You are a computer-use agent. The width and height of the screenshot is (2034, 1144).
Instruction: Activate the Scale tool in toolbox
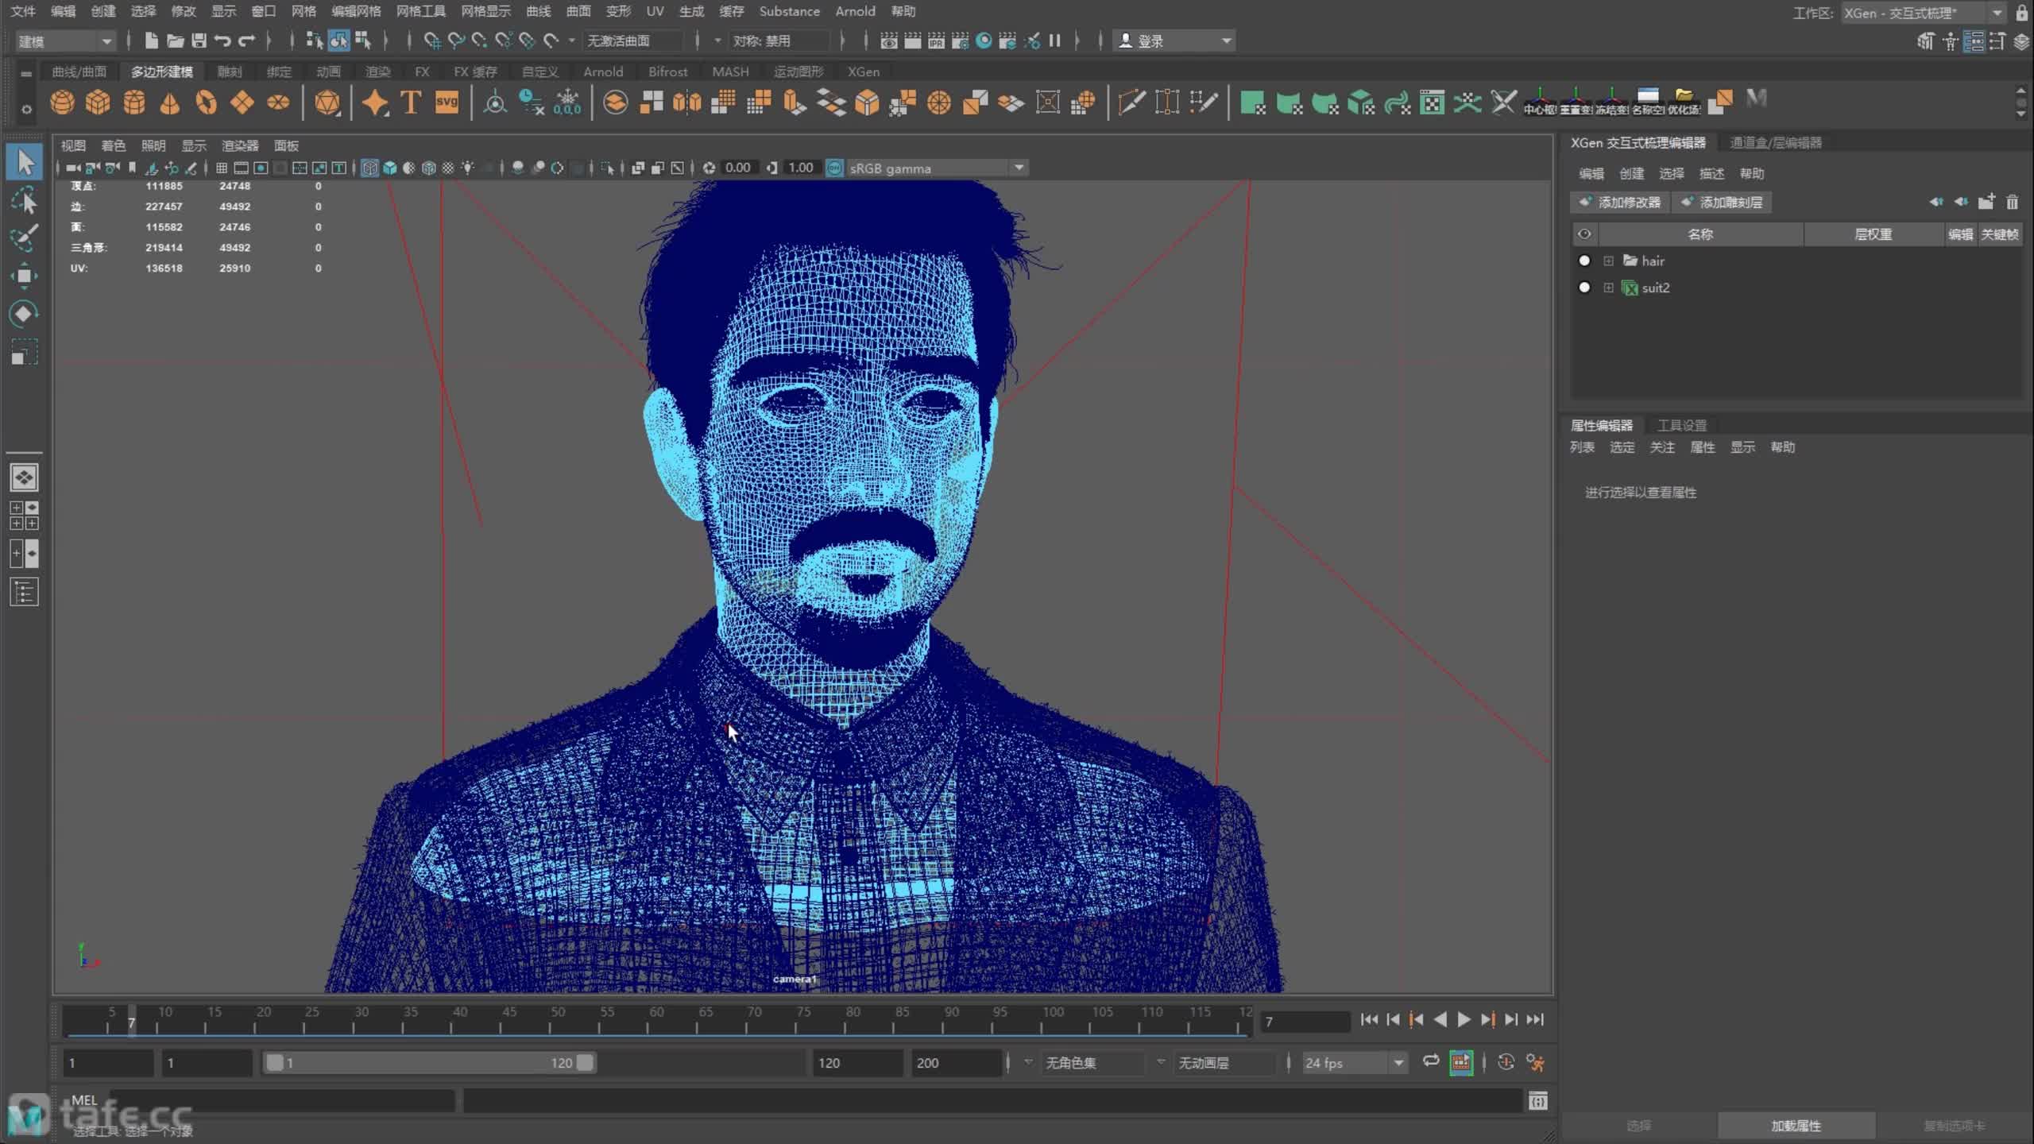pyautogui.click(x=24, y=352)
